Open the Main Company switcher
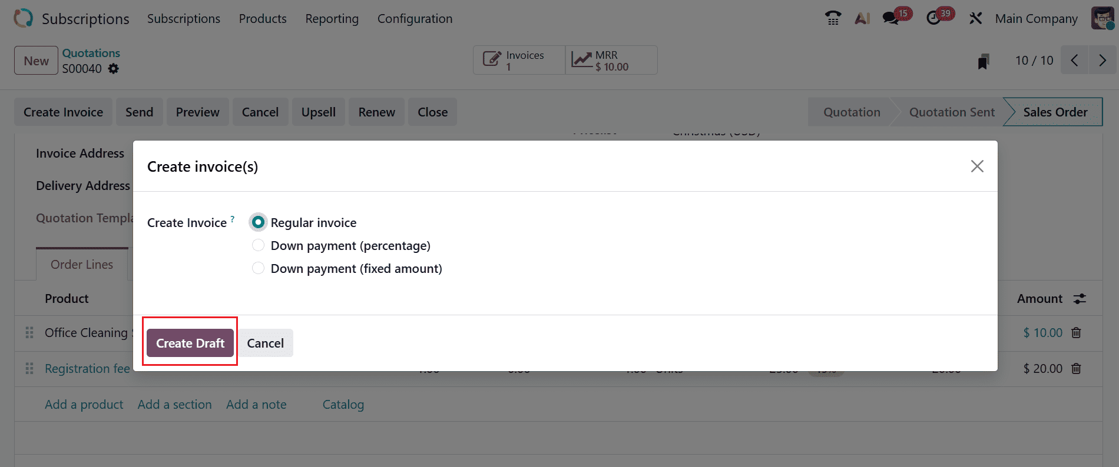Image resolution: width=1119 pixels, height=467 pixels. click(x=1036, y=19)
